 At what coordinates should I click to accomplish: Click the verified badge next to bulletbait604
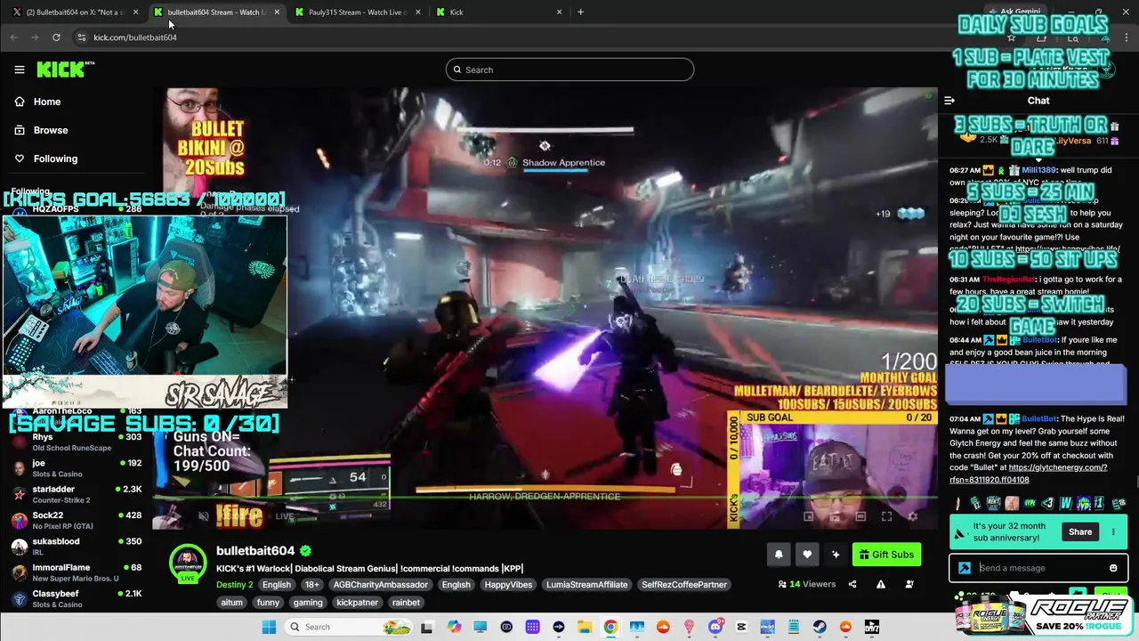coord(306,551)
